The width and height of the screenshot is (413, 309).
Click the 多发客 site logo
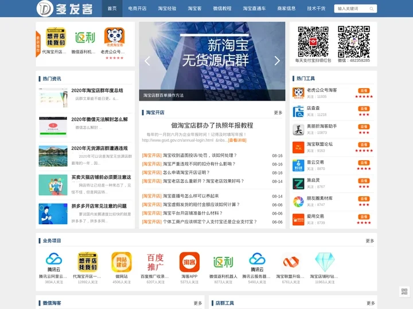tap(65, 9)
